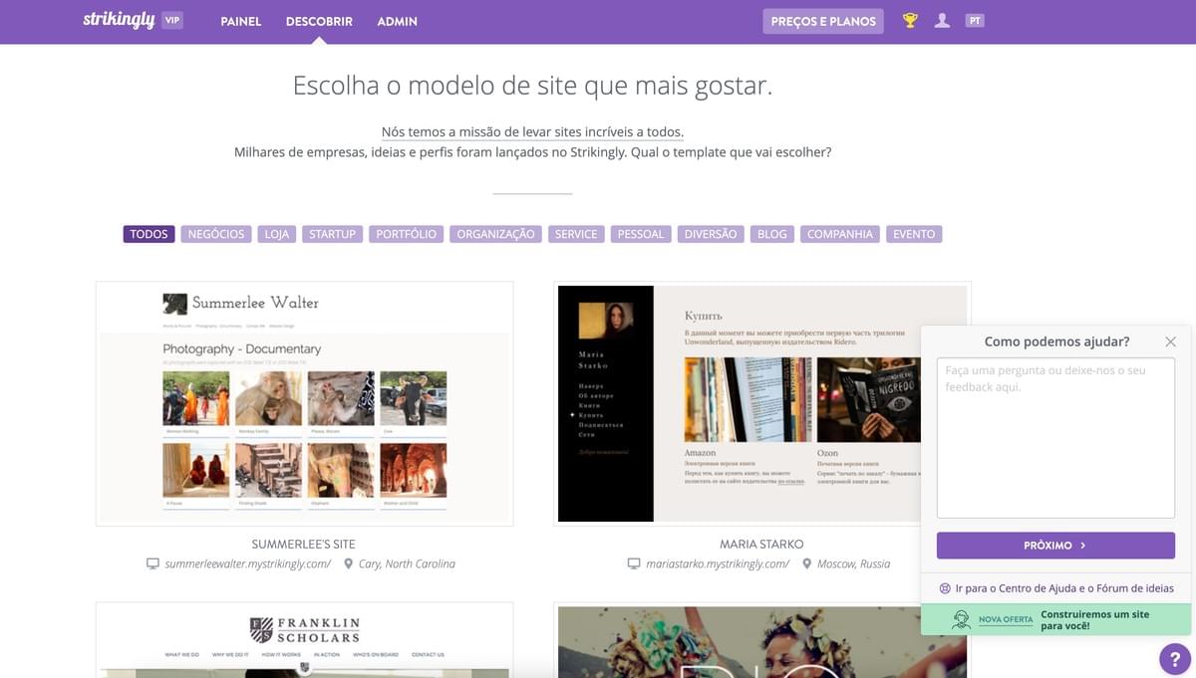The width and height of the screenshot is (1196, 678).
Task: Filter templates by Loja
Action: pyautogui.click(x=277, y=234)
